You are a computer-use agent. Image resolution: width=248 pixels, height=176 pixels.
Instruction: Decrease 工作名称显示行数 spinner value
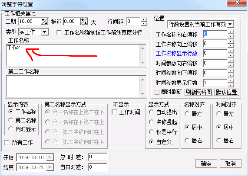coord(231,55)
